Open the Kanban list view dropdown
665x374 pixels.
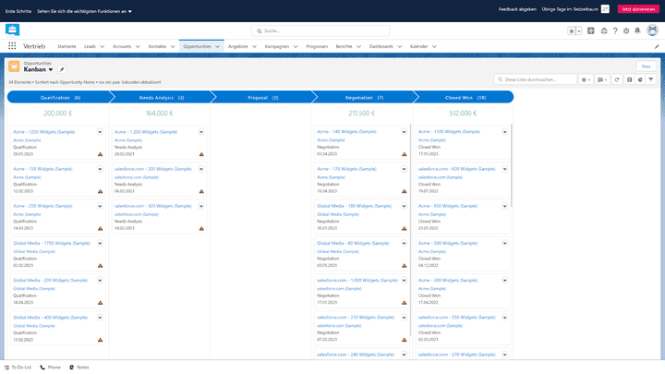(x=51, y=69)
